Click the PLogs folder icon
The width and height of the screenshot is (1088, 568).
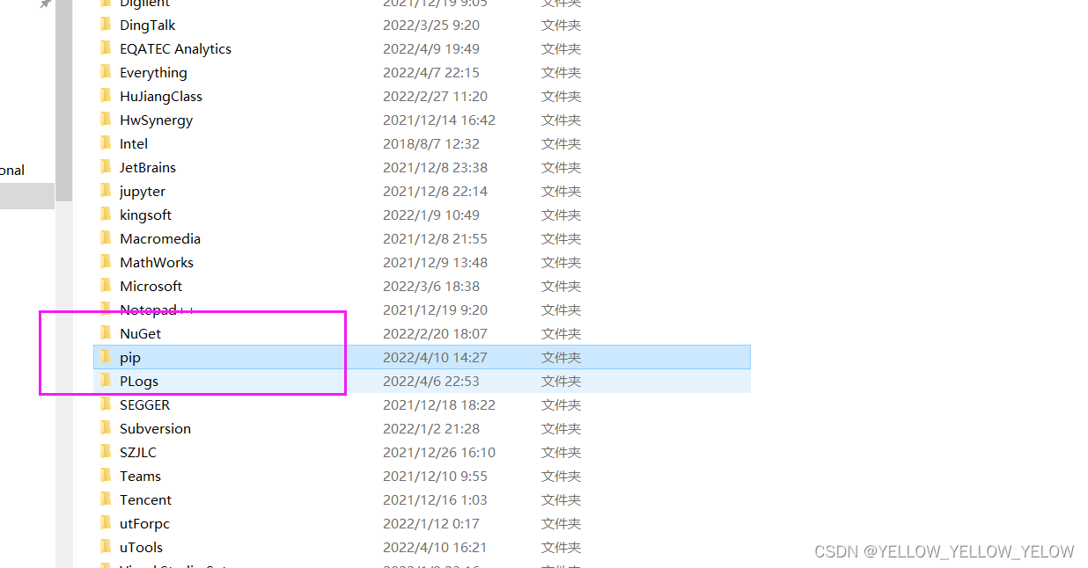(x=106, y=381)
